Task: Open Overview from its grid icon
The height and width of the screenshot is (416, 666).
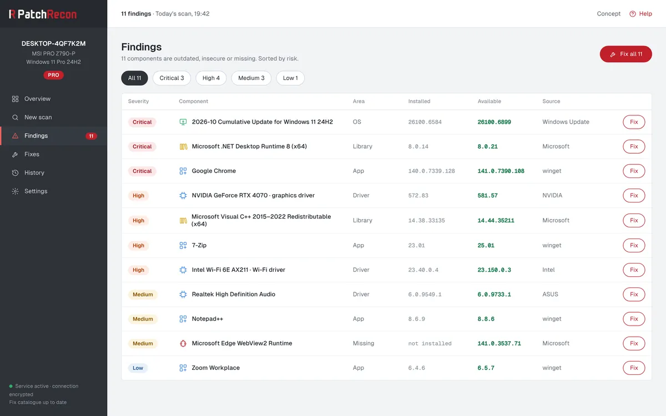Action: (x=15, y=99)
